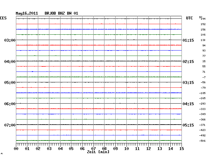Select the local time label 07:00
The width and height of the screenshot is (207, 157).
10,125
